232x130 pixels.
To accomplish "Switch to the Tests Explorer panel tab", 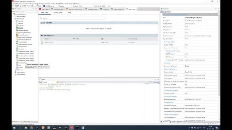I will [182, 122].
